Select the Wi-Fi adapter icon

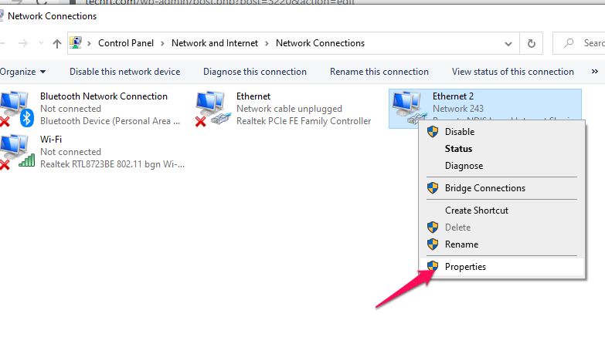[x=17, y=151]
